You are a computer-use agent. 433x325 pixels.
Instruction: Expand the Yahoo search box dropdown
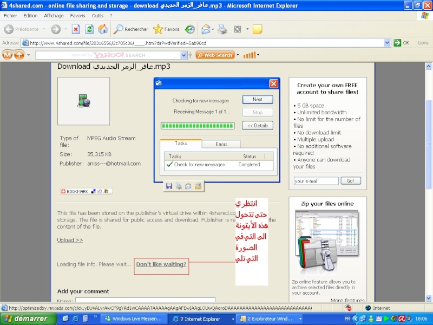point(183,55)
